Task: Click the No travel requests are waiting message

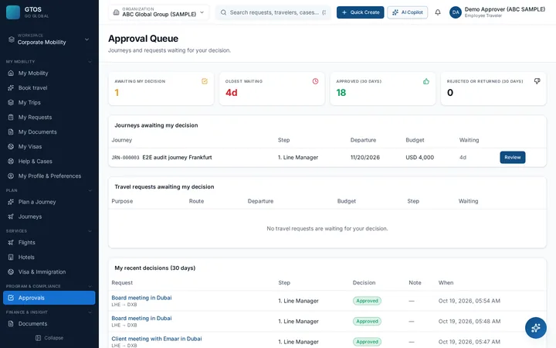Action: click(327, 229)
